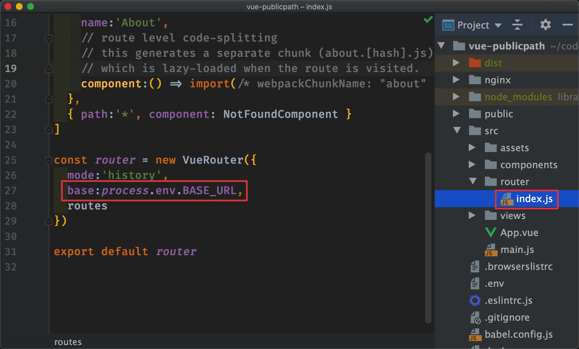Click the word 'router' after export default

(176, 252)
